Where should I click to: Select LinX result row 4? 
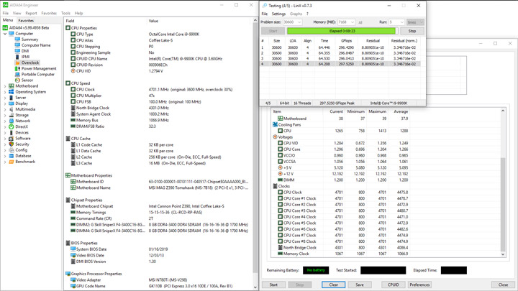tap(340, 64)
